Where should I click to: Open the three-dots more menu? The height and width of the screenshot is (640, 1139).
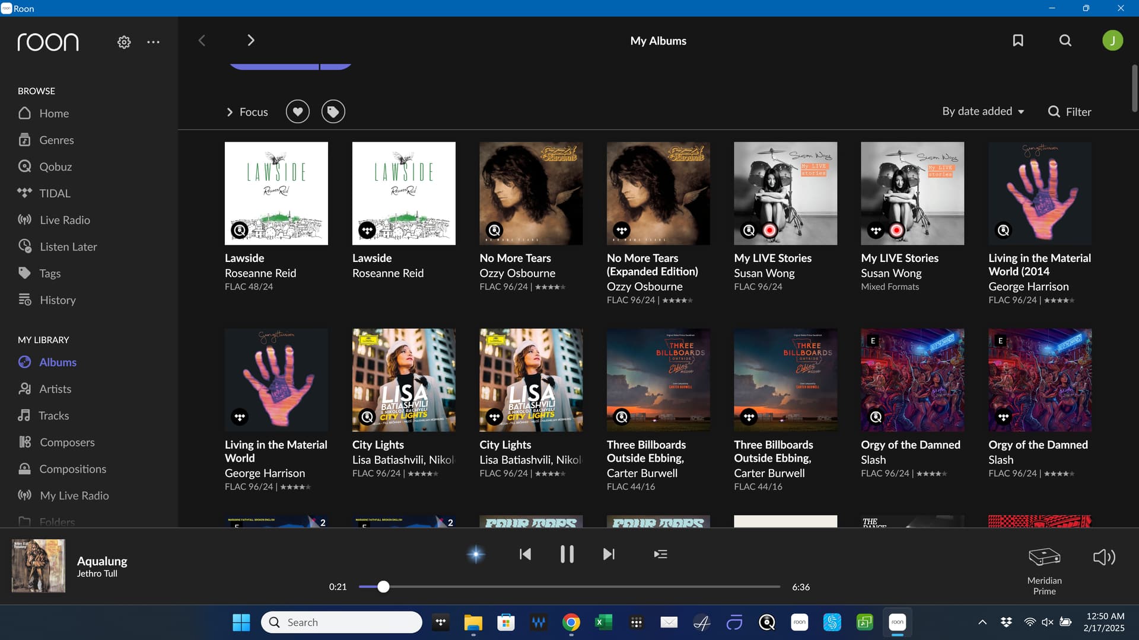[153, 42]
